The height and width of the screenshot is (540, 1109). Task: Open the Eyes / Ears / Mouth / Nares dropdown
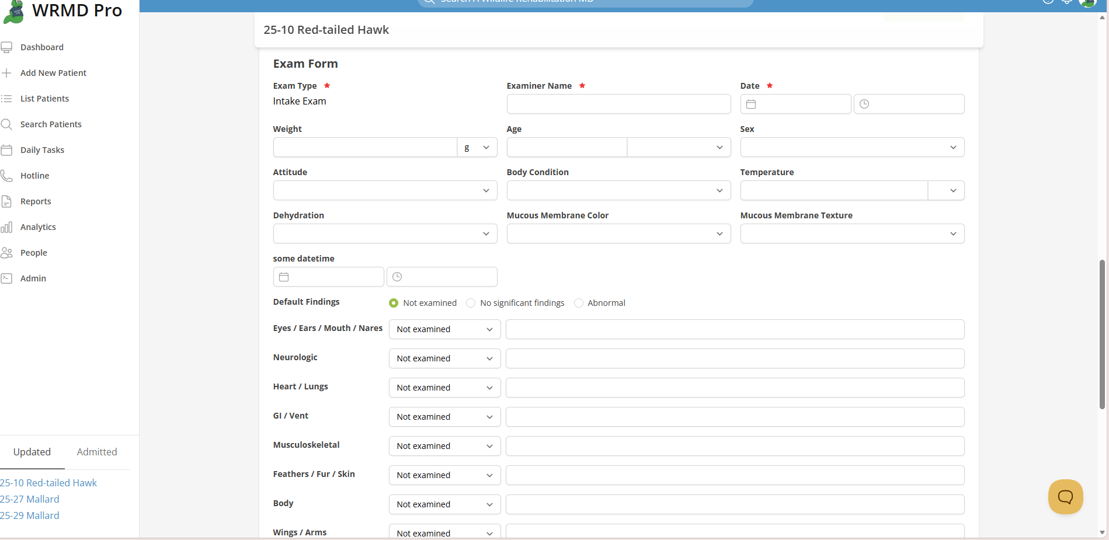(x=444, y=329)
